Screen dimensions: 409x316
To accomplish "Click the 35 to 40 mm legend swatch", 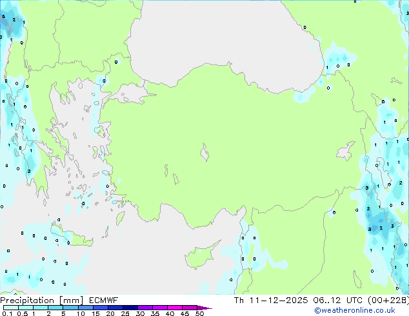I will coord(159,308).
